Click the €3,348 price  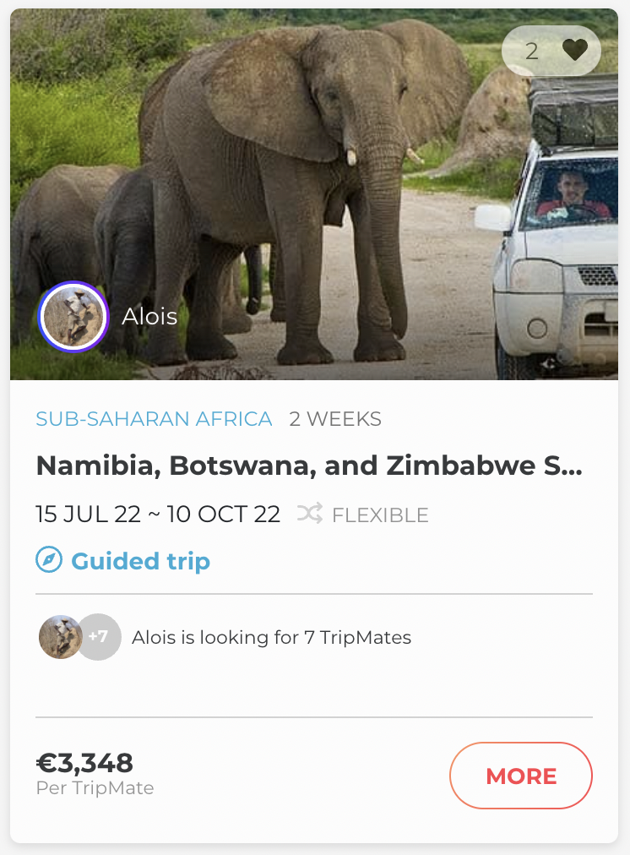tap(84, 763)
